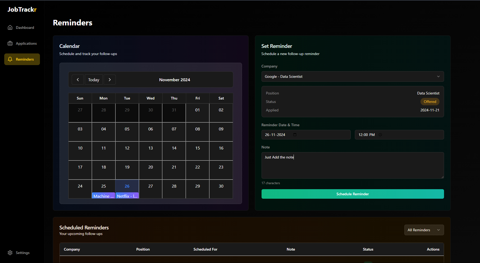
Task: Click the Offered status badge
Action: click(x=430, y=102)
